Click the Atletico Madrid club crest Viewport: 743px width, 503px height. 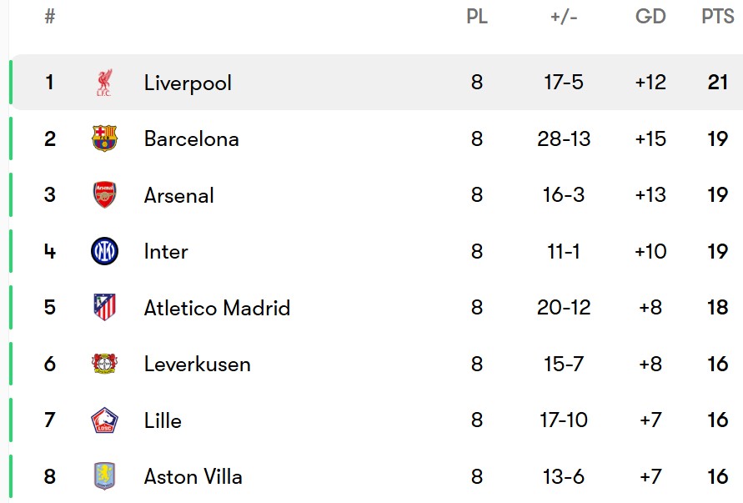point(104,307)
